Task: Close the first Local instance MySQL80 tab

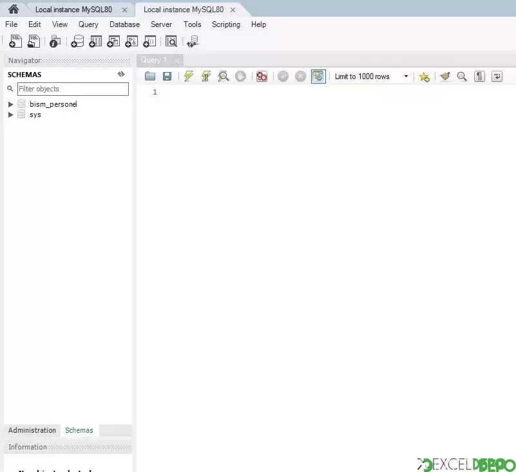Action: 124,10
